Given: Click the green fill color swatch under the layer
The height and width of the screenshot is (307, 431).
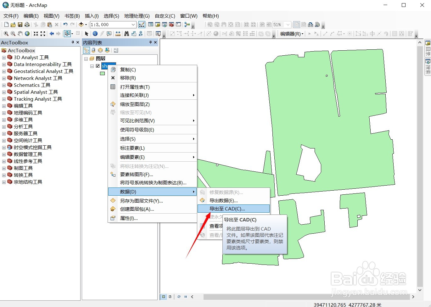Looking at the screenshot, I should (102, 73).
